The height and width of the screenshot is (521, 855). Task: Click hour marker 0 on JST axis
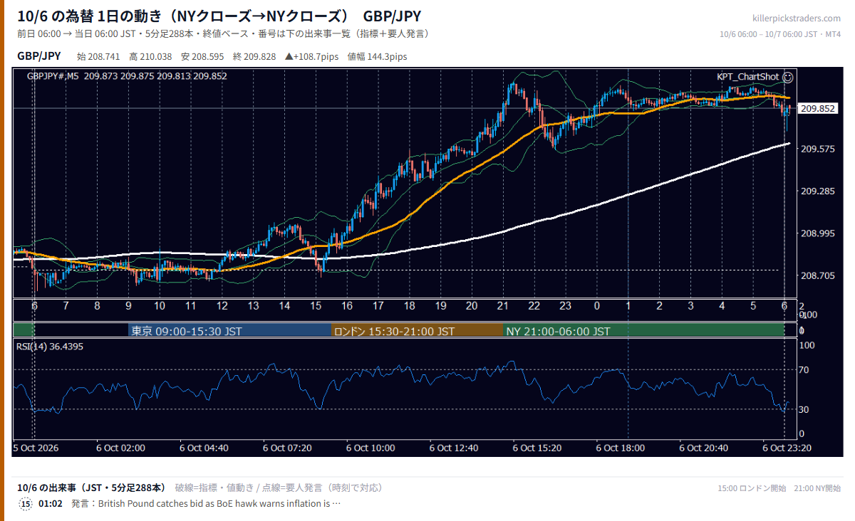coord(596,305)
